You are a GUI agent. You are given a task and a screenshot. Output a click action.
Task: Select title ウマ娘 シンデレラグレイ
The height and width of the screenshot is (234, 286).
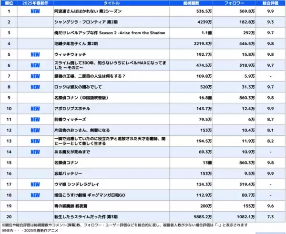[x=77, y=184]
